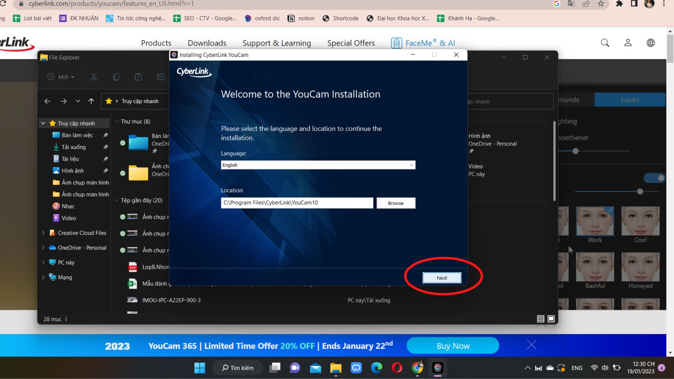
Task: Switch to details view in File Explorer
Action: 541,319
